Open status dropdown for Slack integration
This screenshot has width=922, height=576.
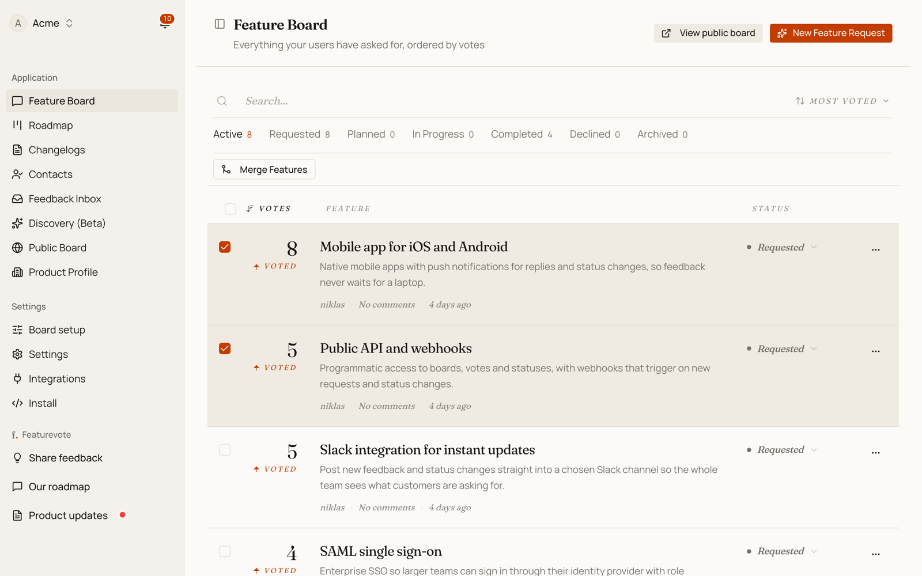point(782,450)
